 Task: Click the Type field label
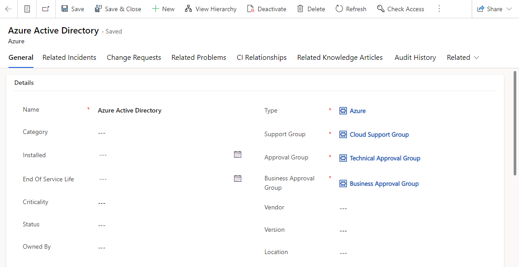[270, 111]
